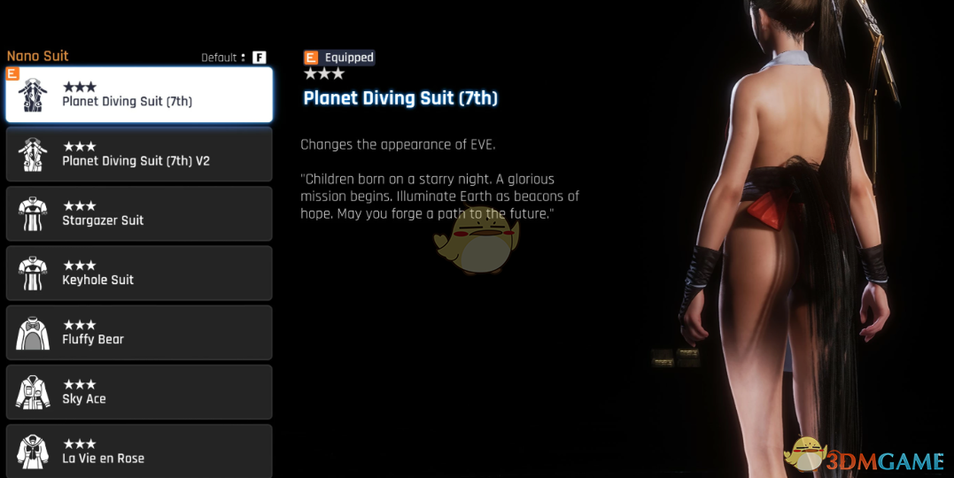This screenshot has height=478, width=954.
Task: Choose Sky Ace from the Nano Suit list
Action: tap(139, 393)
